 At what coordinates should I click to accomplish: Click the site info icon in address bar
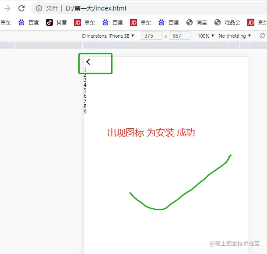point(39,8)
